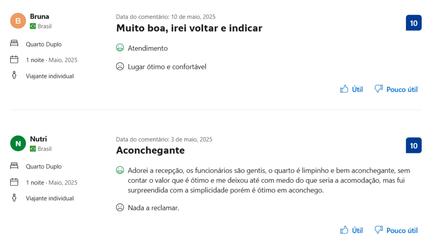Click the traveler person icon under Bruna
The image size is (426, 244).
coord(14,76)
